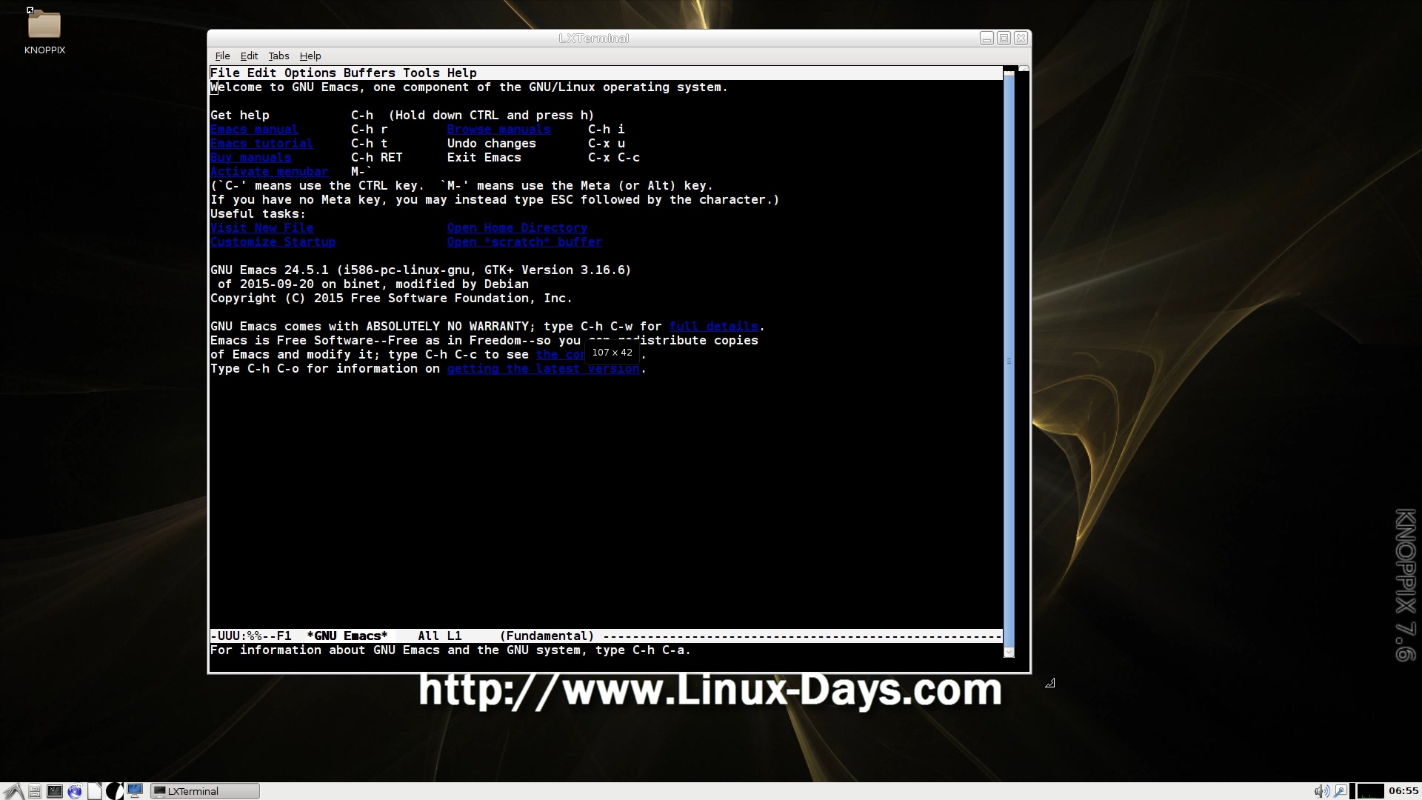Click the show desktop monitor icon
The width and height of the screenshot is (1422, 800).
(135, 791)
